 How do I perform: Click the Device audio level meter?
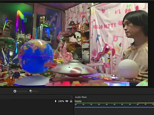pos(114,103)
